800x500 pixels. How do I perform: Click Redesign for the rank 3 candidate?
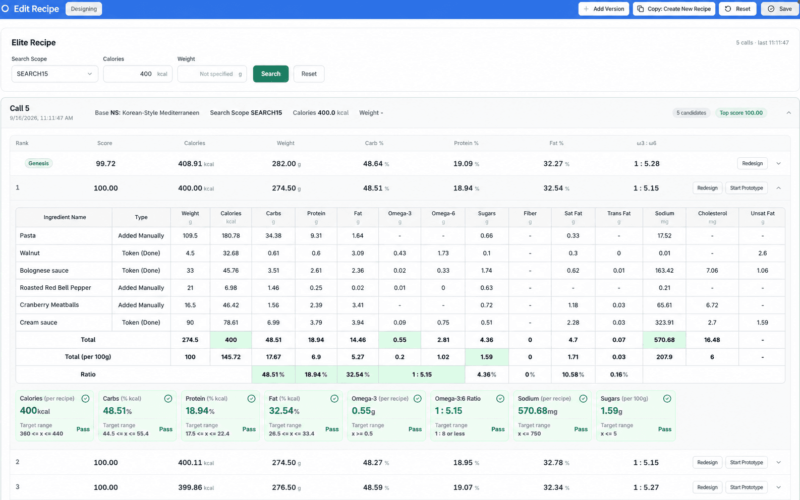[x=707, y=487]
